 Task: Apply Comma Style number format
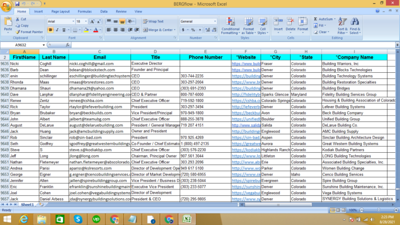[x=200, y=30]
